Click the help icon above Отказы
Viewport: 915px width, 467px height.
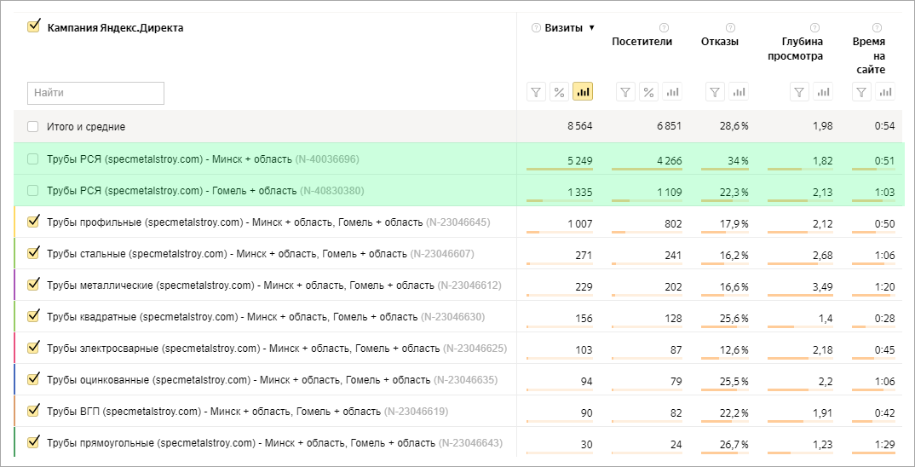[730, 27]
